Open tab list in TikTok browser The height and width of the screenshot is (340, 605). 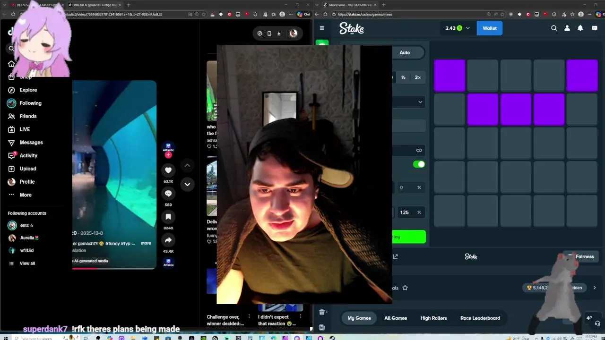point(4,5)
